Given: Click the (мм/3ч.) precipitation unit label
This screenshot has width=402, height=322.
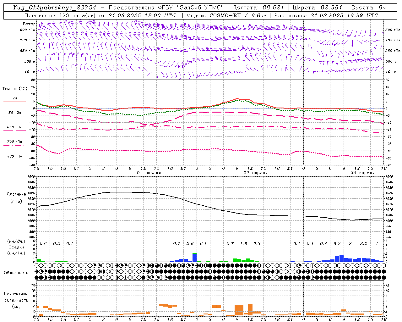Looking at the screenshot, I should [16, 241].
